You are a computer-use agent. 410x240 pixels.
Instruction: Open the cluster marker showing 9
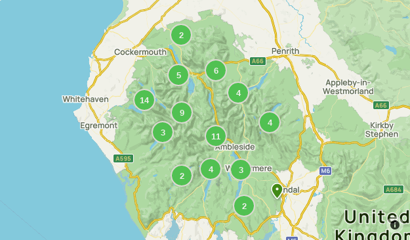[x=182, y=112]
